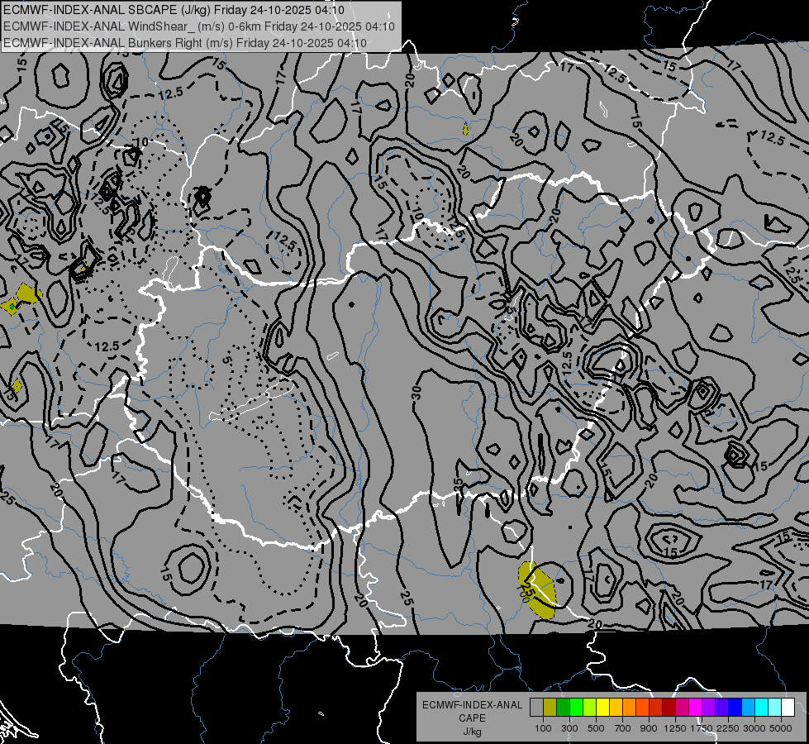
Task: Click the dotted contour label 5
Action: point(226,360)
